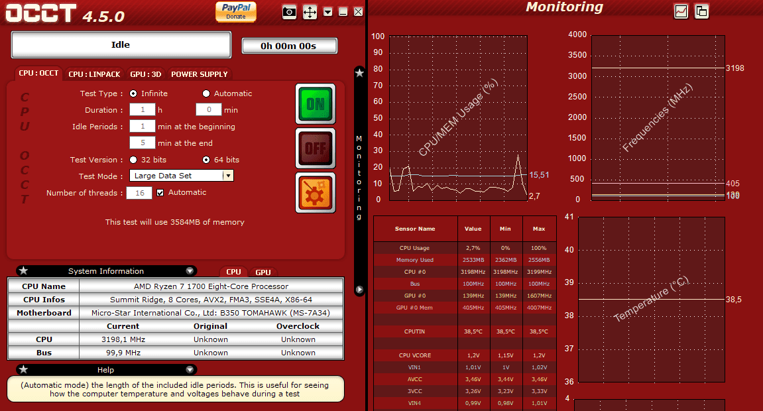Select the Automatic test type
Viewport: 763px width, 411px height.
point(206,93)
